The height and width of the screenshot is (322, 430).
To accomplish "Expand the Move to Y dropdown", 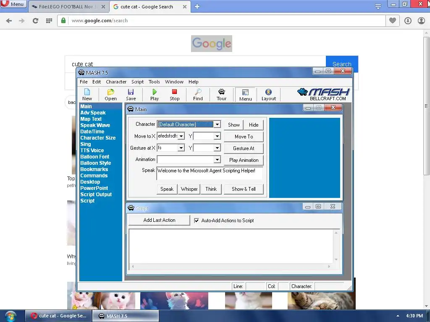I will pos(217,136).
